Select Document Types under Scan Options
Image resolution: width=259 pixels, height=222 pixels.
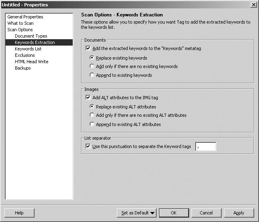(31, 36)
